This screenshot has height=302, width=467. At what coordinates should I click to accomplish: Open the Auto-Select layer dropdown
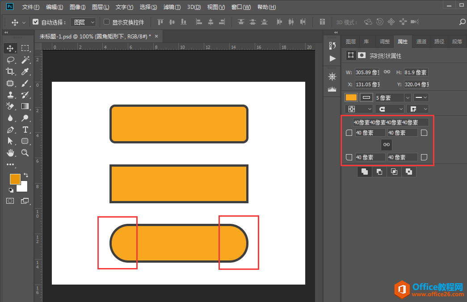click(x=84, y=22)
